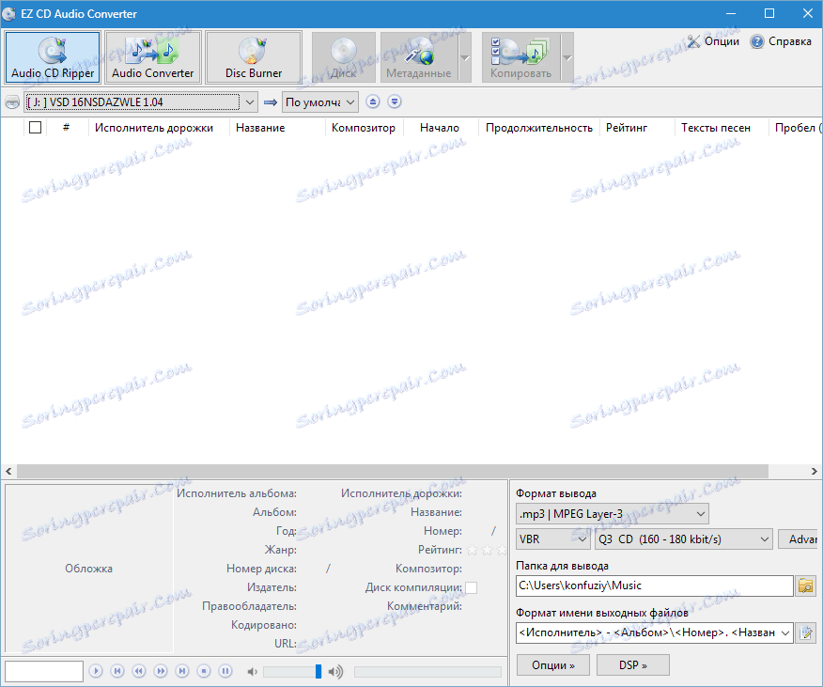Image resolution: width=823 pixels, height=687 pixels.
Task: Click the Play button
Action: (x=96, y=671)
